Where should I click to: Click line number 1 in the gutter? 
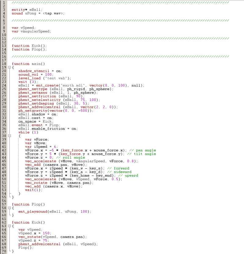tap(4, 2)
